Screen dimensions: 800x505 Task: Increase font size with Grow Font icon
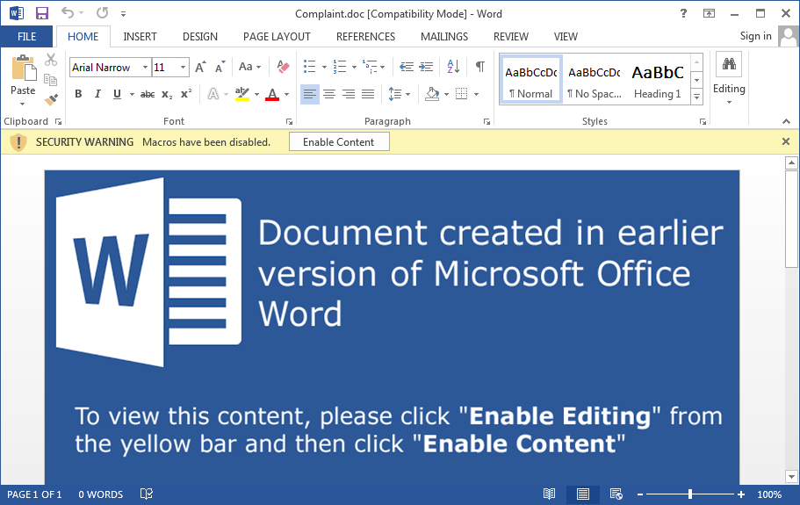click(x=200, y=67)
